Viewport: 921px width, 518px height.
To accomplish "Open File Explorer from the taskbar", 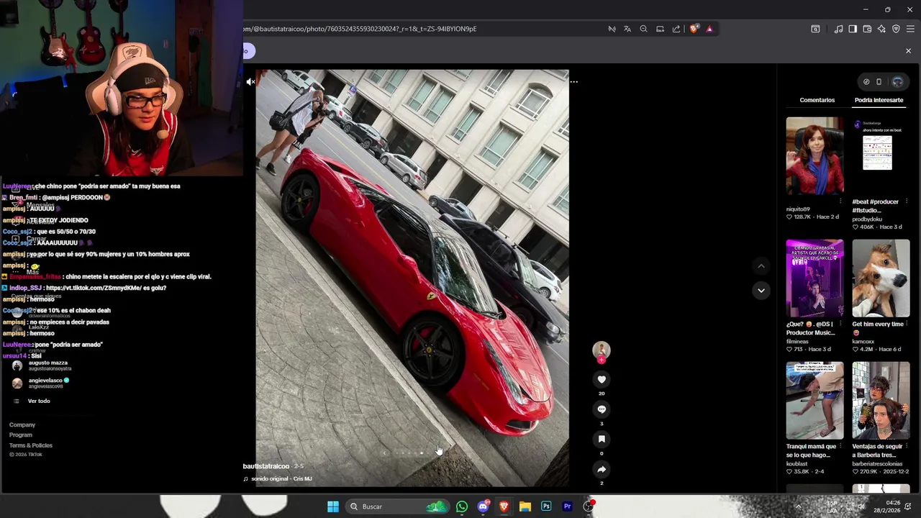I will click(525, 506).
